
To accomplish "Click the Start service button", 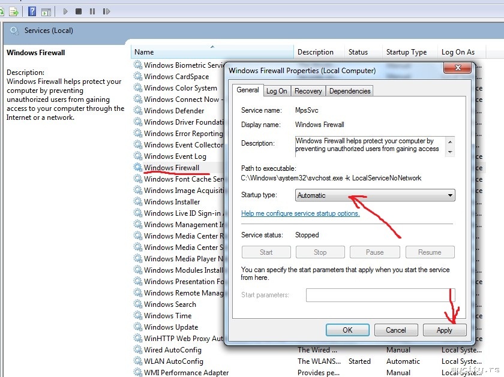I will pyautogui.click(x=266, y=252).
